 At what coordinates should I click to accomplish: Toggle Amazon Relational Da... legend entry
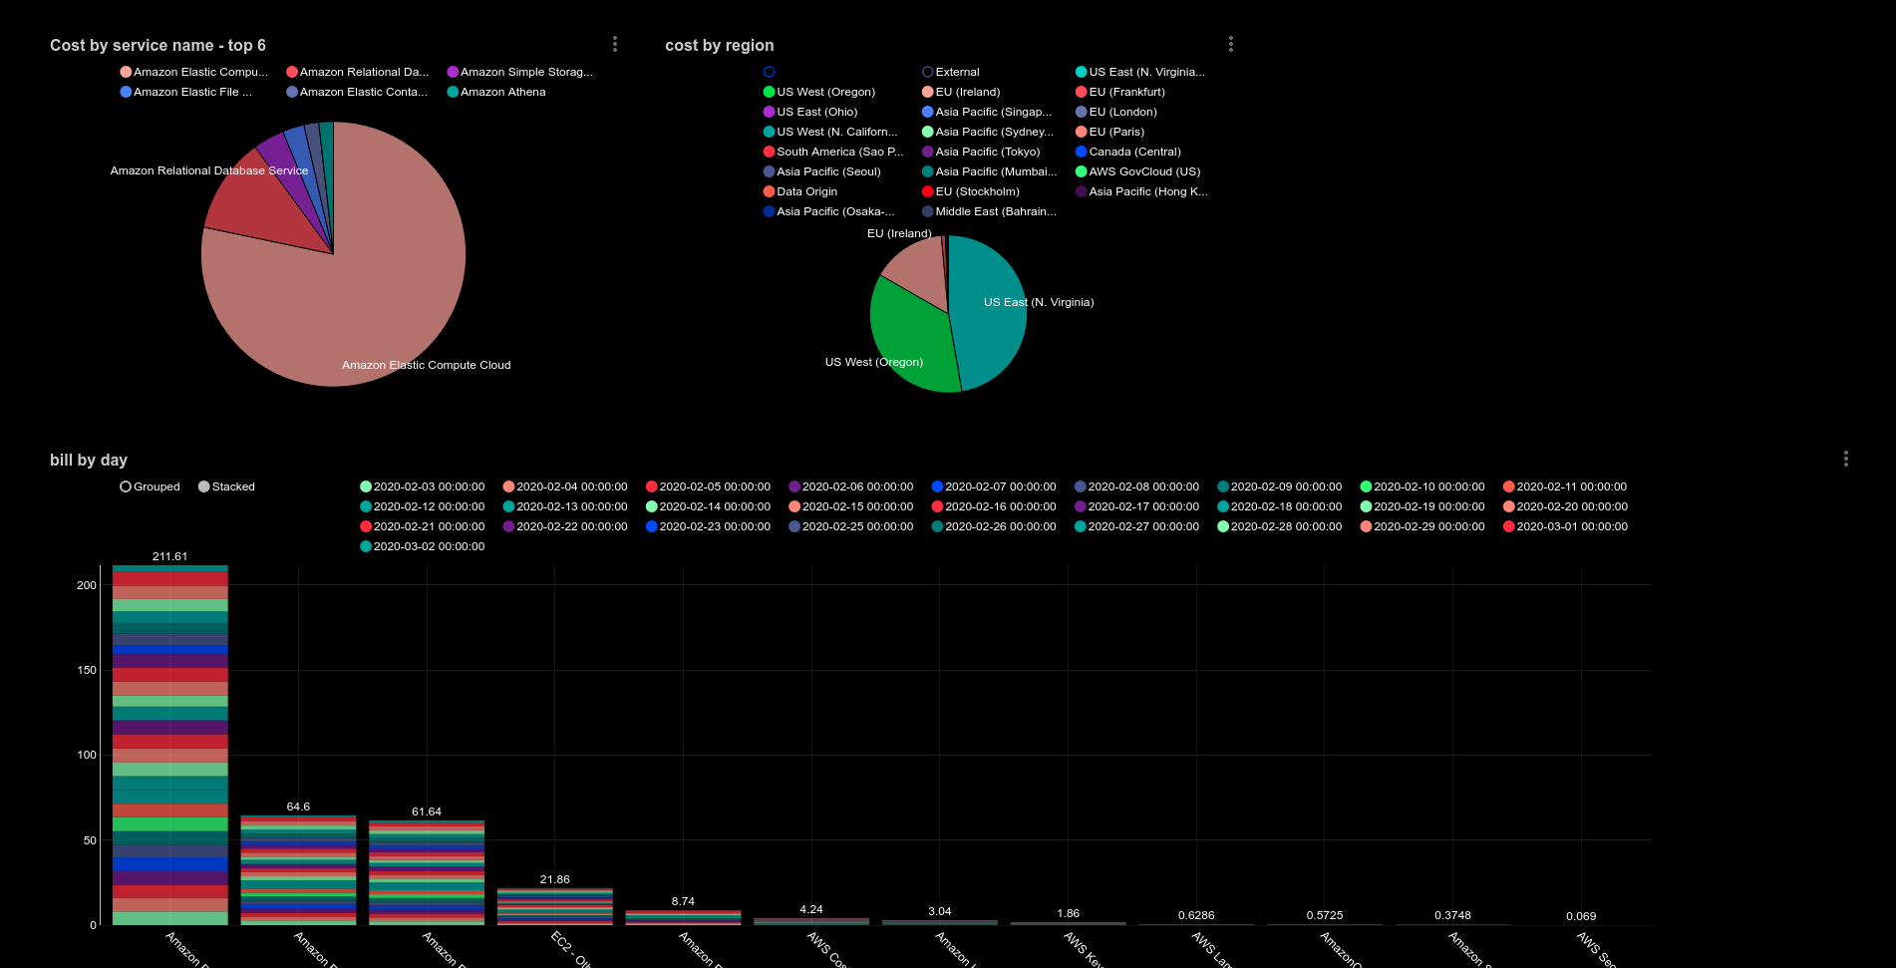(x=358, y=72)
